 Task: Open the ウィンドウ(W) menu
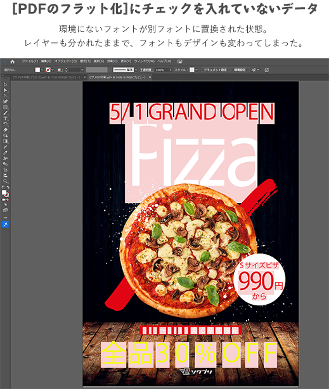click(x=145, y=61)
